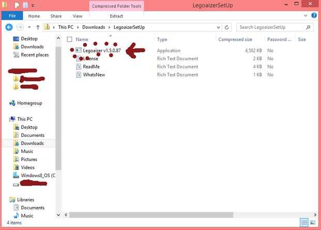Click the Application type cell

(x=169, y=50)
